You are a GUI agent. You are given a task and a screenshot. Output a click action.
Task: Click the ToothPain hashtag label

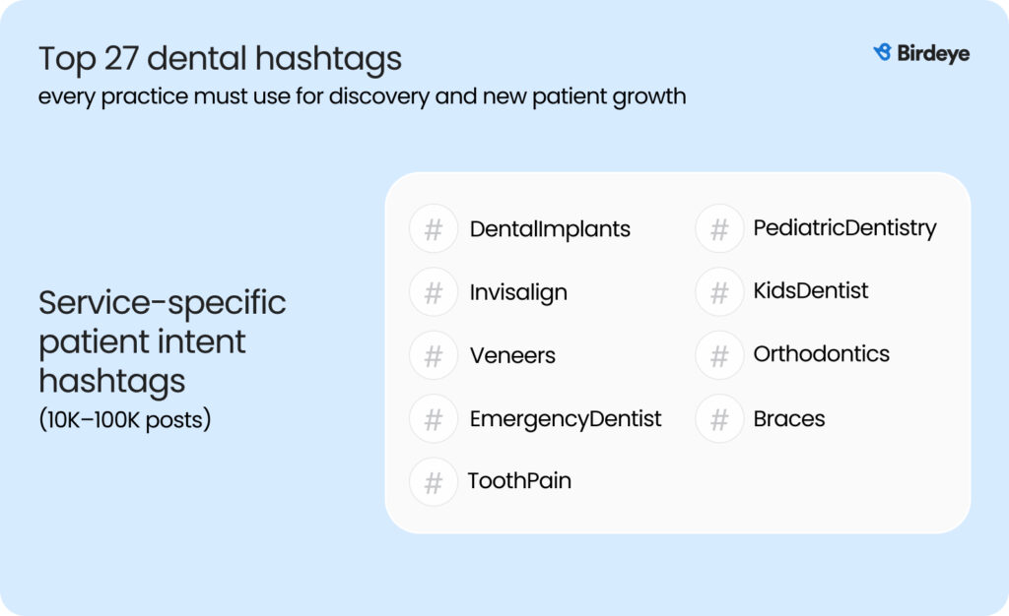519,481
